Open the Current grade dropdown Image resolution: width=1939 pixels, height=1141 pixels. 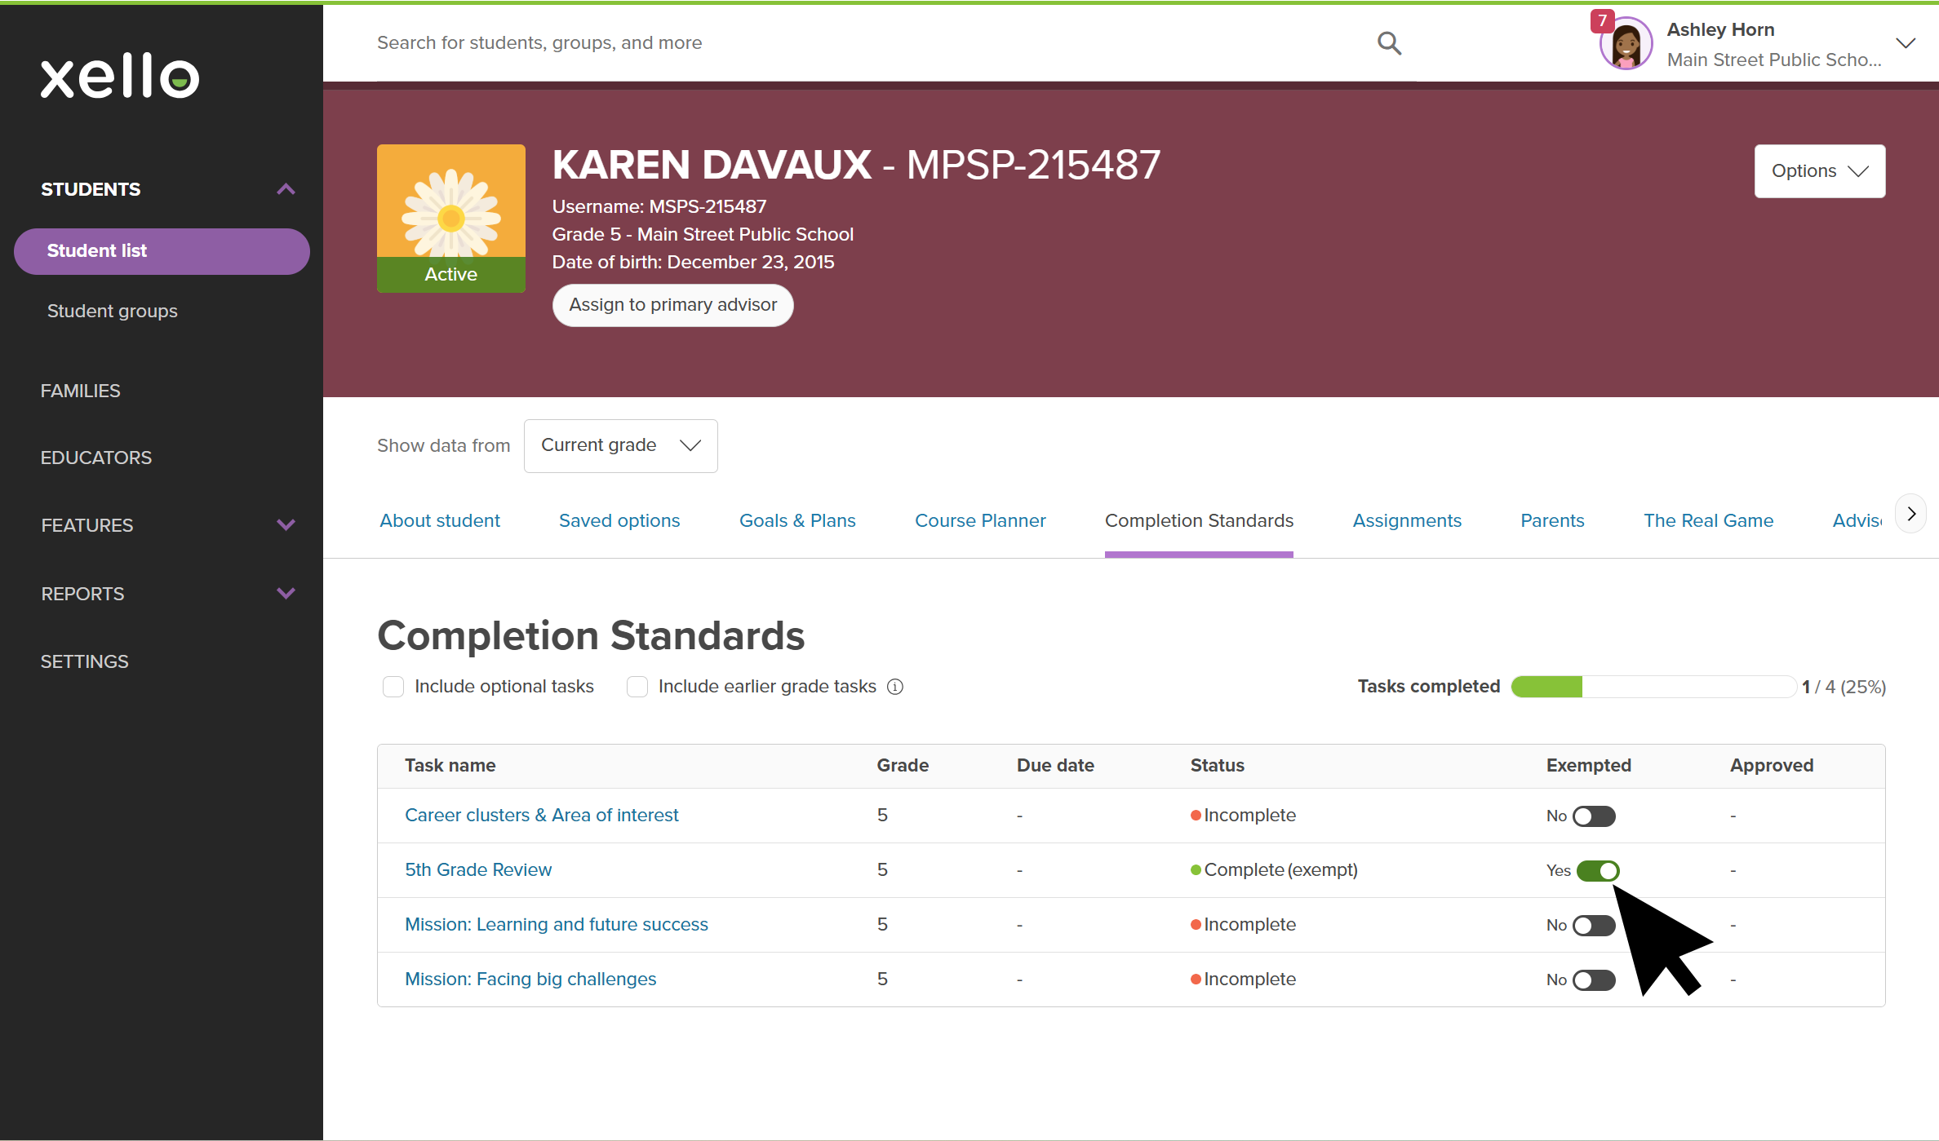620,445
